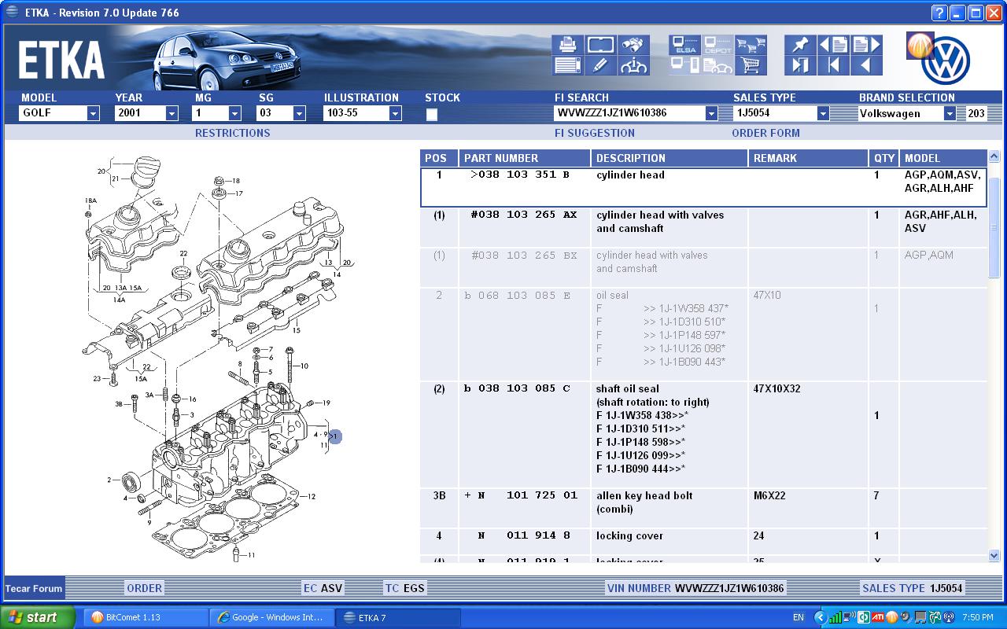Viewport: 1007px width, 629px height.
Task: Click the DEPOT icon
Action: click(x=718, y=45)
